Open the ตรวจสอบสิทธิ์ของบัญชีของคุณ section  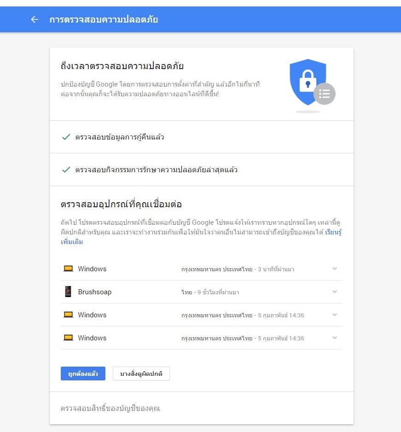(x=110, y=408)
